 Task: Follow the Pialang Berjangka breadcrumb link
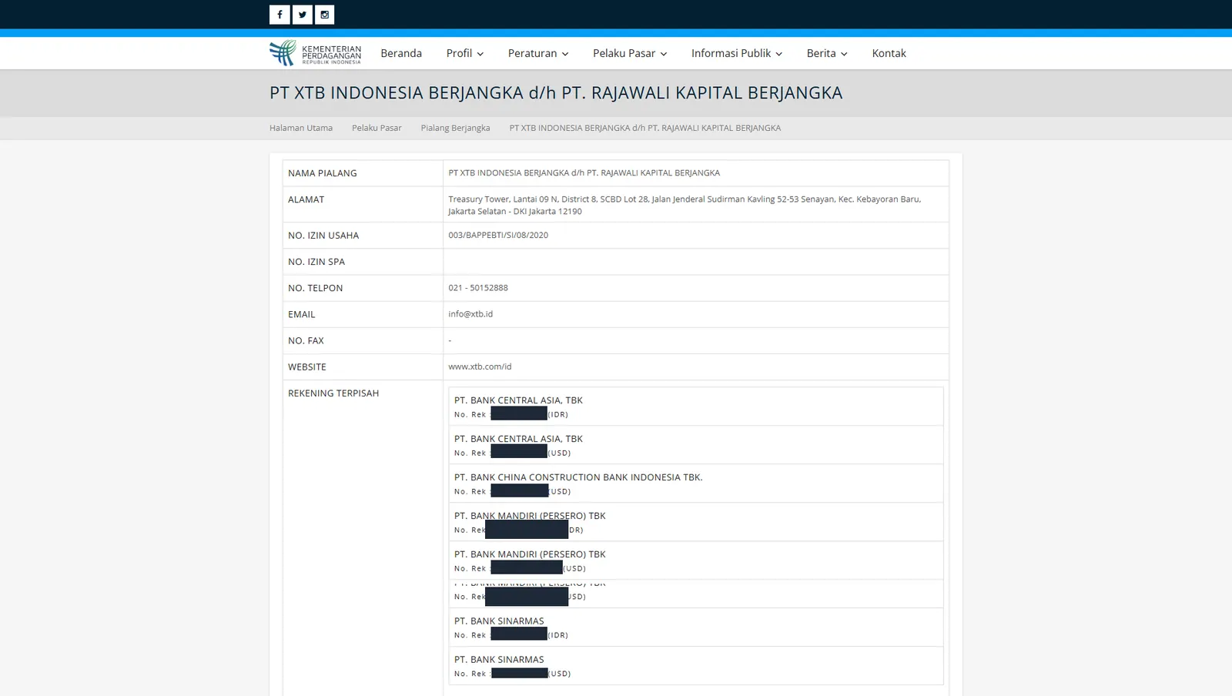455,128
